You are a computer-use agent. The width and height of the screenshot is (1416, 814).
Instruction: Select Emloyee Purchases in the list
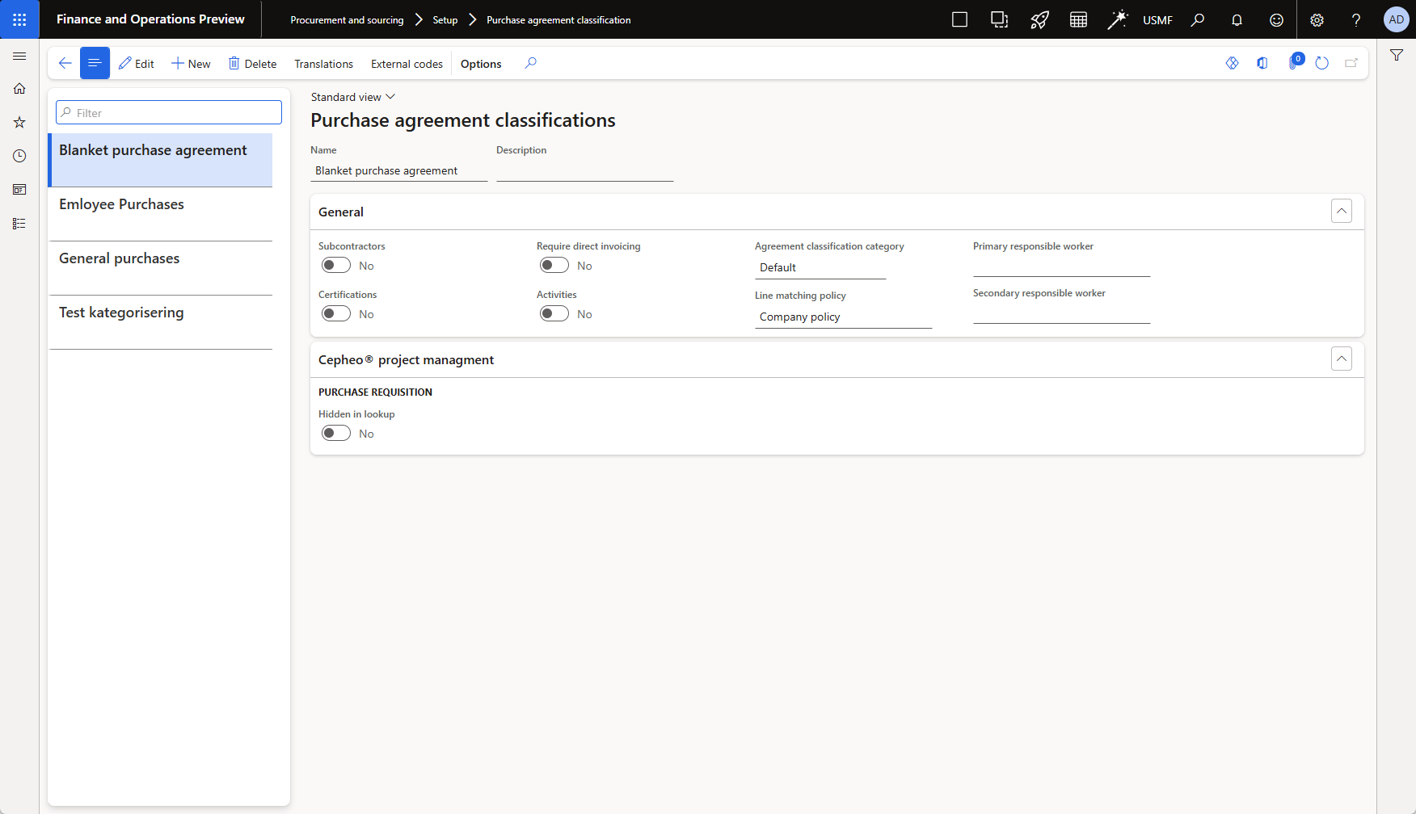coord(161,214)
